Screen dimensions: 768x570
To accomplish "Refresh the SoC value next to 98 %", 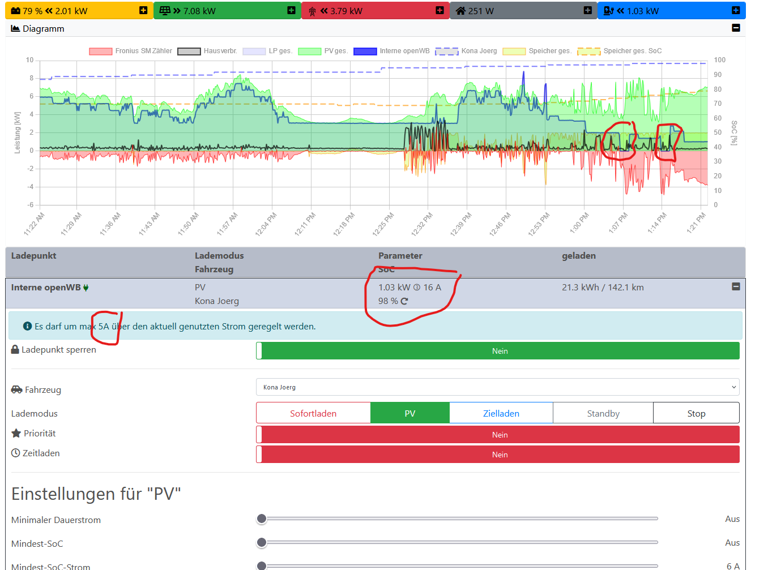I will pos(404,301).
